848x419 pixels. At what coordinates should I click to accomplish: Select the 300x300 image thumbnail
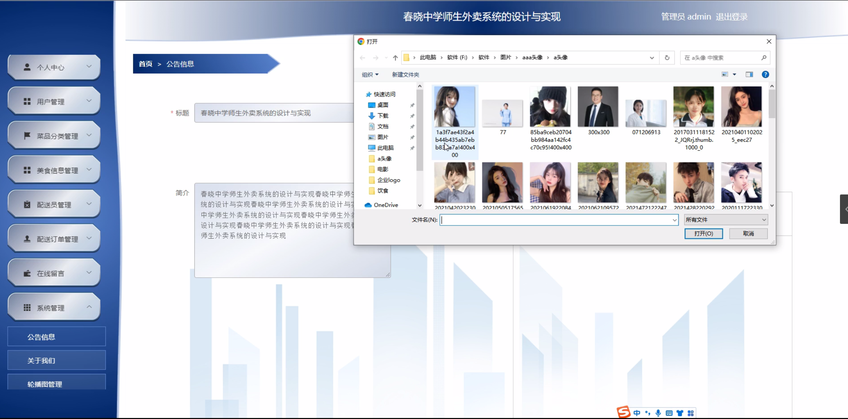point(598,107)
